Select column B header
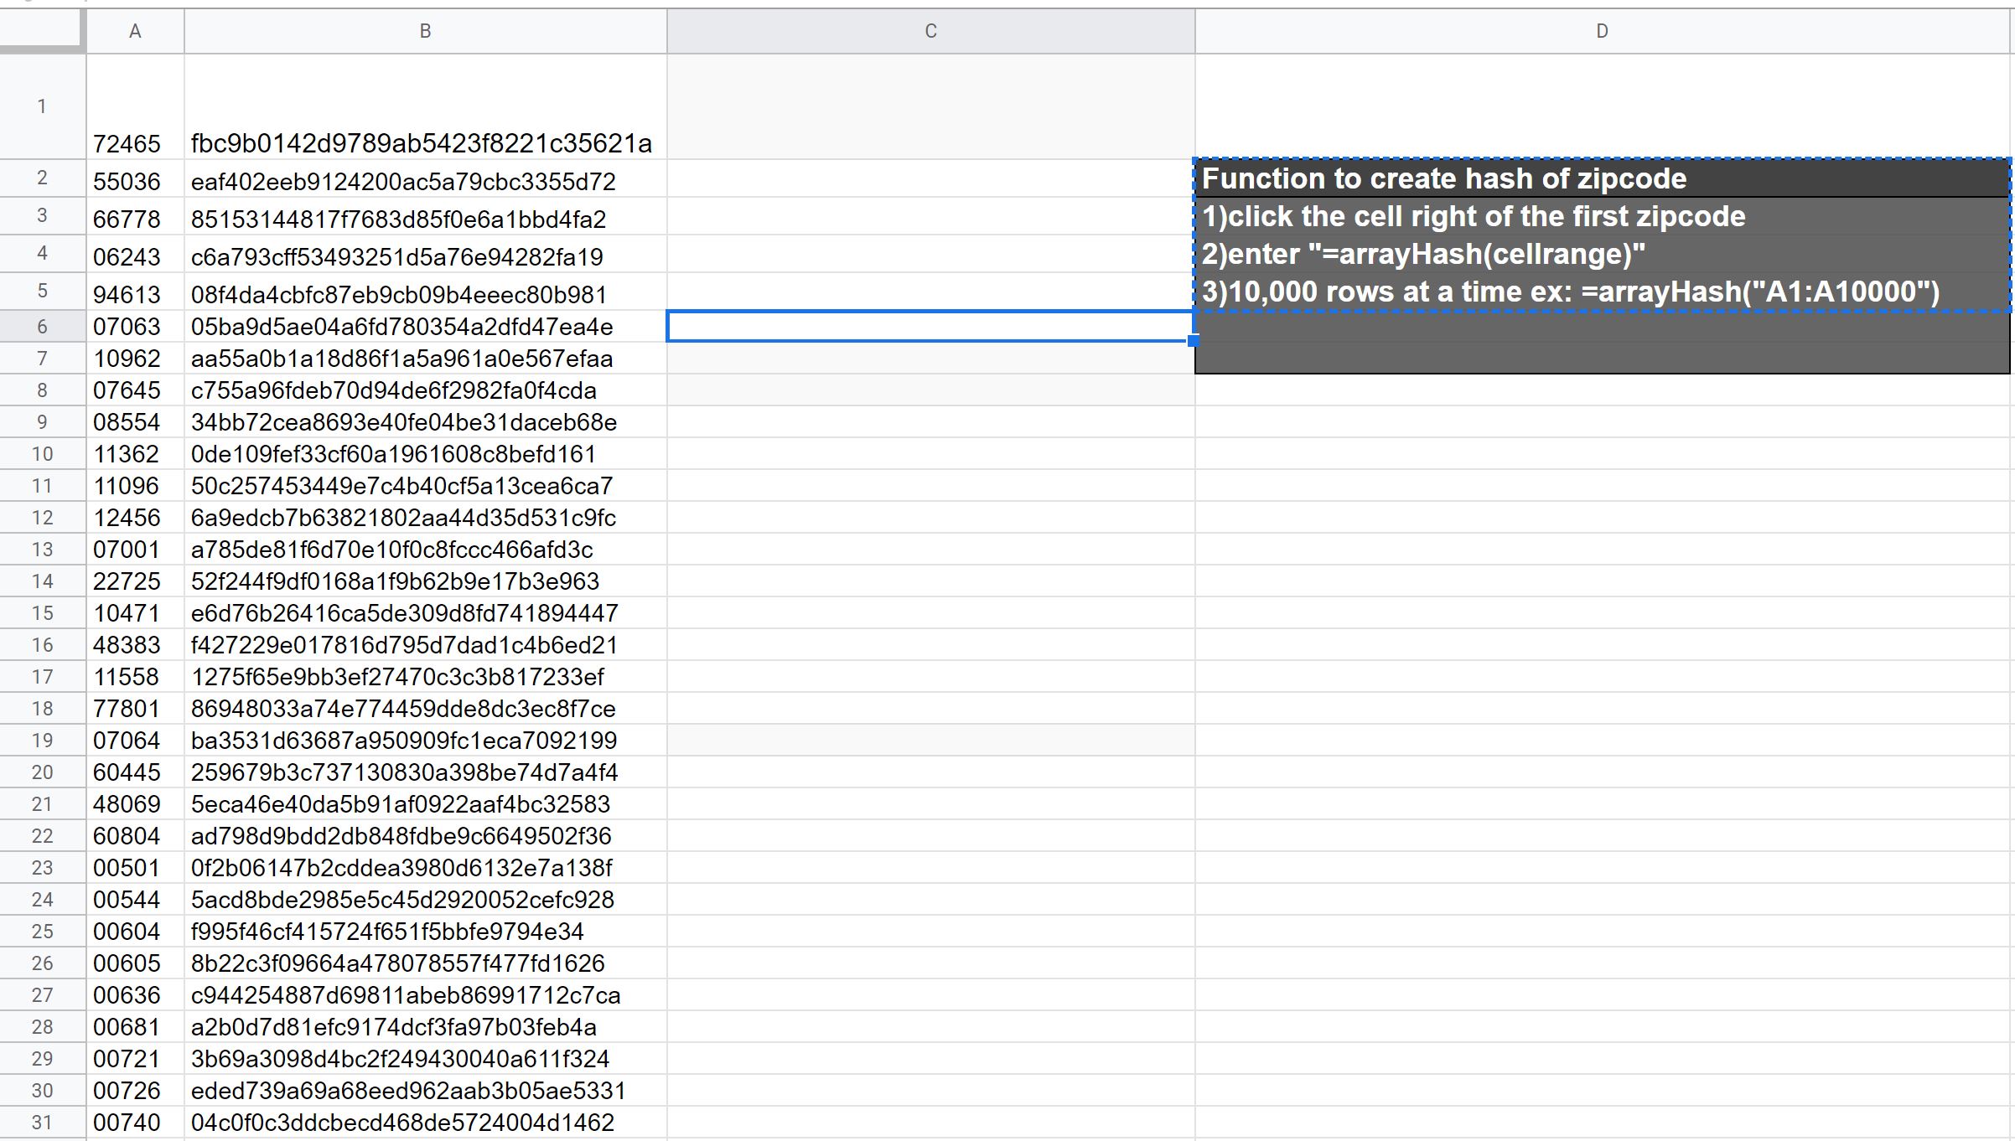This screenshot has width=2015, height=1141. pos(425,31)
